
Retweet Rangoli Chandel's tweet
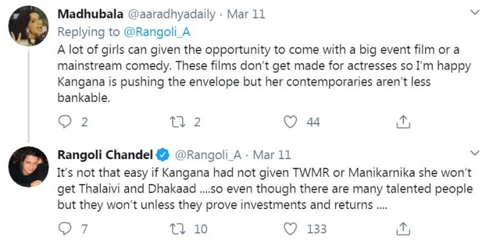coord(178,229)
